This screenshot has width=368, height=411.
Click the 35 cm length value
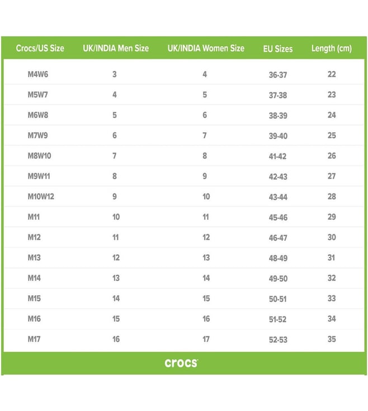tap(332, 339)
